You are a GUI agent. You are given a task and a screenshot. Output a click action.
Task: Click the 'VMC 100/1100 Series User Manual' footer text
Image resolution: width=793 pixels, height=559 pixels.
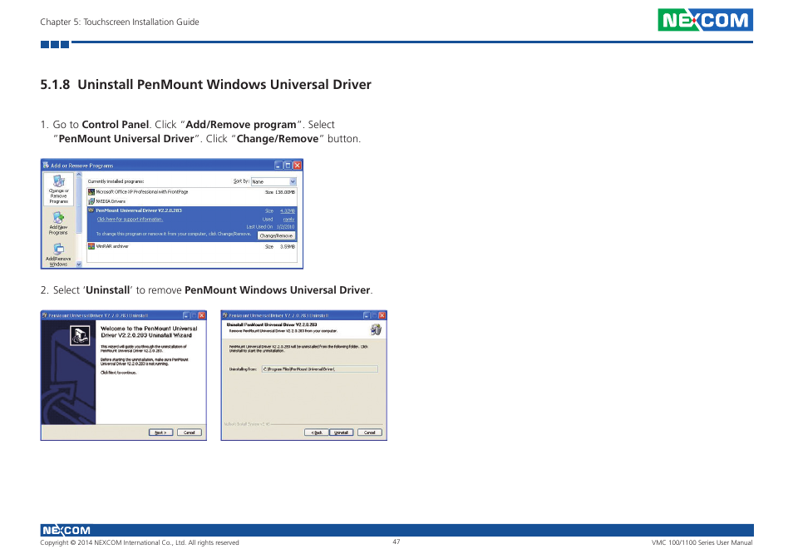coord(702,543)
